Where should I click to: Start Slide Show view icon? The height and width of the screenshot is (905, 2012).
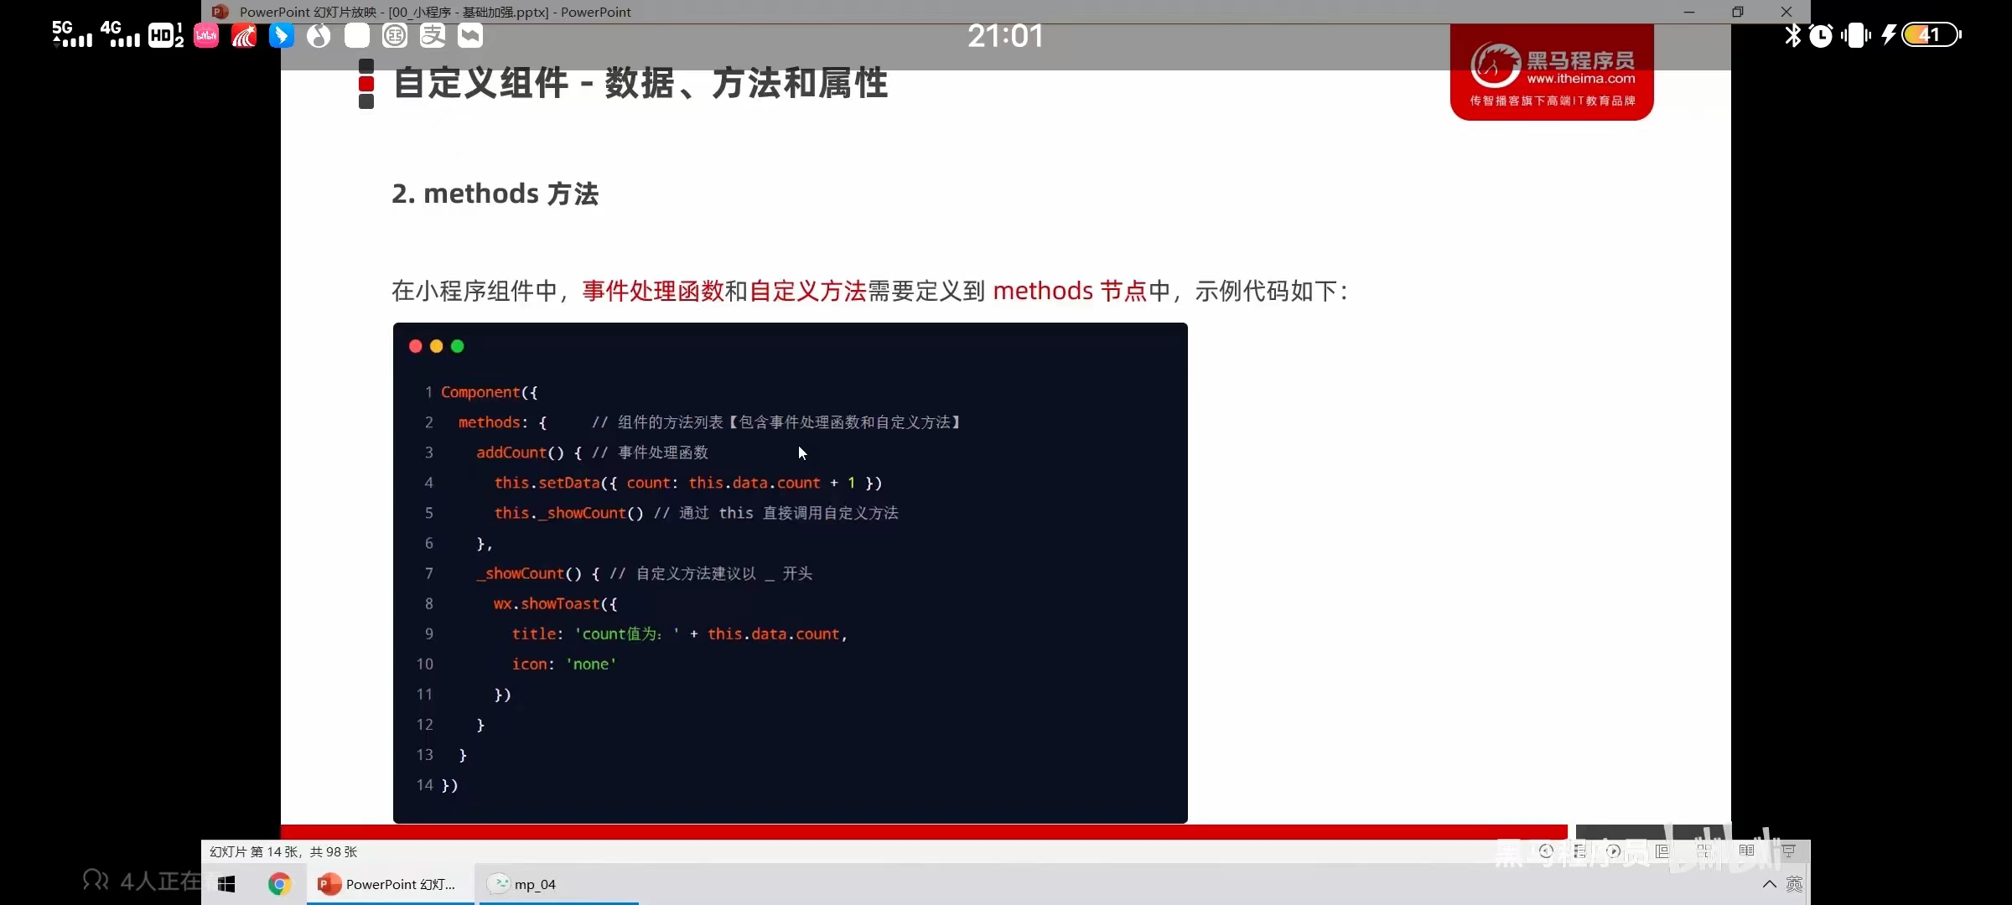pos(1788,851)
